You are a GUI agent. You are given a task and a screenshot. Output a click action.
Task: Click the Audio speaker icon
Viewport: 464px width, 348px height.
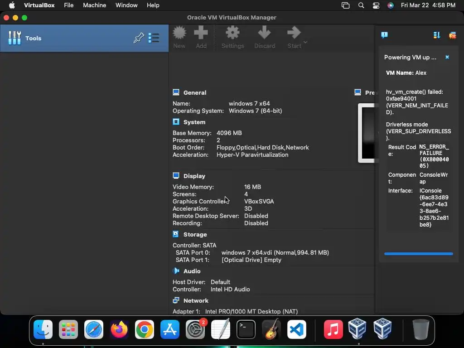pos(176,271)
